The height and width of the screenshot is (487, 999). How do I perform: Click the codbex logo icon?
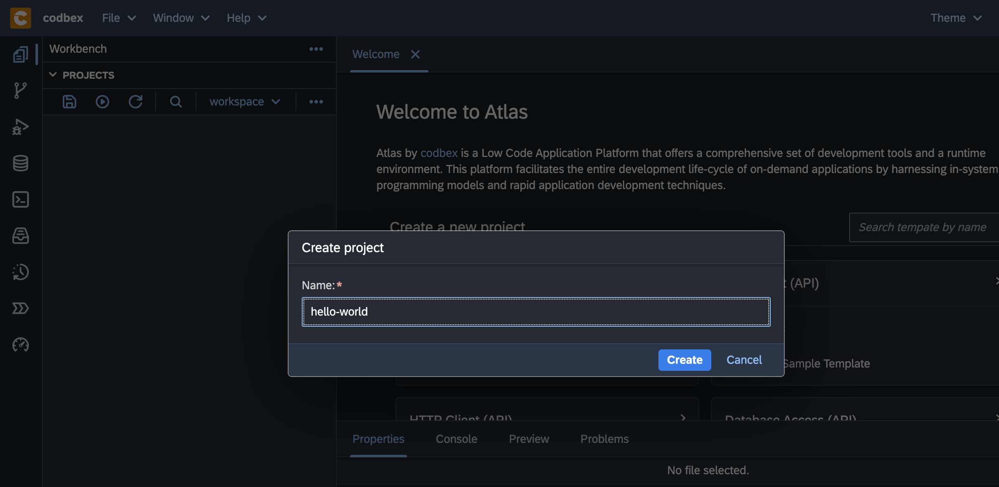tap(21, 18)
